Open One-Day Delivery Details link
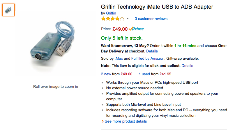The height and width of the screenshot is (131, 235). 152,51
